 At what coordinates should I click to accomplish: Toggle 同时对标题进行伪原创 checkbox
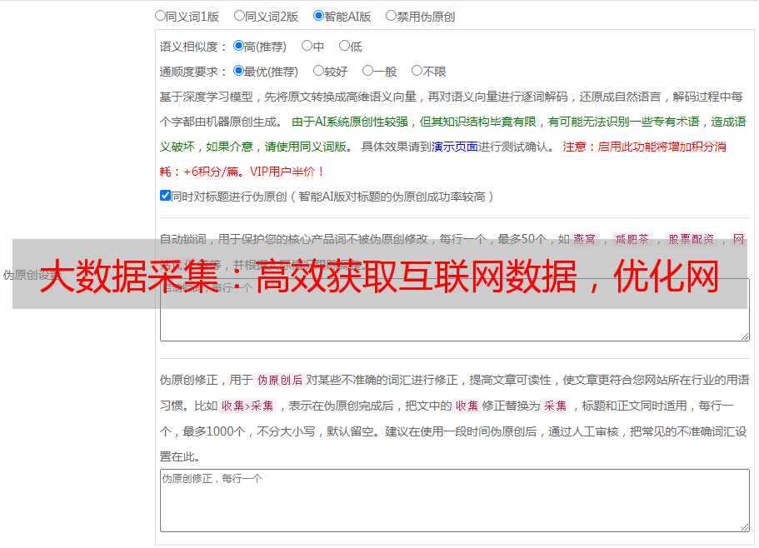coord(165,196)
